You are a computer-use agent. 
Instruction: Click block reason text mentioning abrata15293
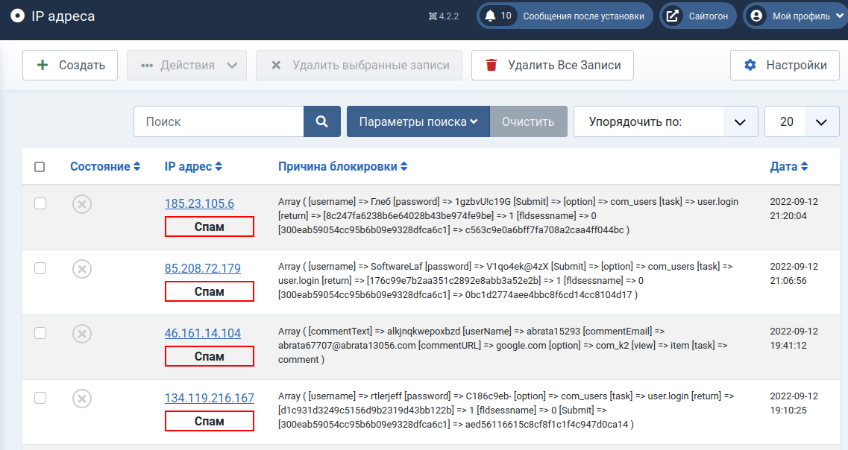[x=503, y=345]
